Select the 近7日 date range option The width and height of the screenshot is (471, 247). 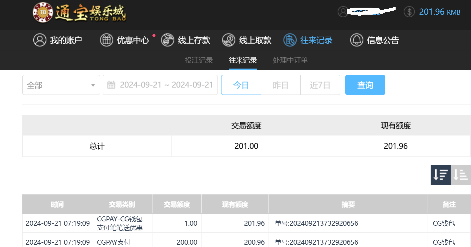[x=320, y=85]
